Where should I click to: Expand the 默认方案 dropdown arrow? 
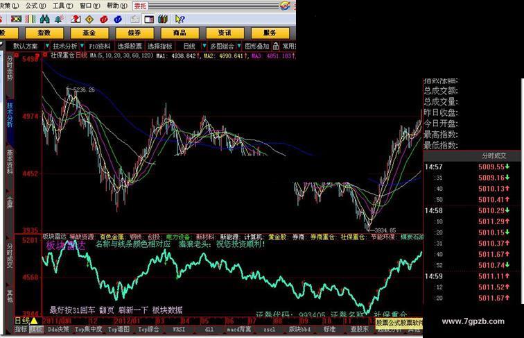[x=47, y=46]
